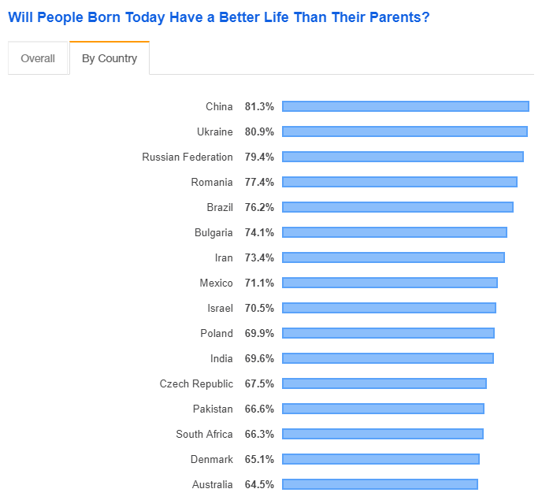Image resolution: width=542 pixels, height=500 pixels.
Task: Click the 81.3% value next to China
Action: [259, 106]
